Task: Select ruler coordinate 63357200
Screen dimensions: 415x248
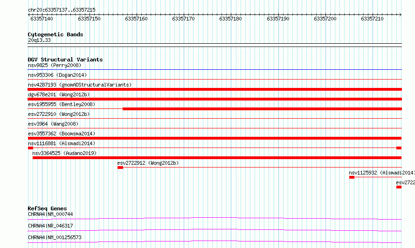Action: 325,19
